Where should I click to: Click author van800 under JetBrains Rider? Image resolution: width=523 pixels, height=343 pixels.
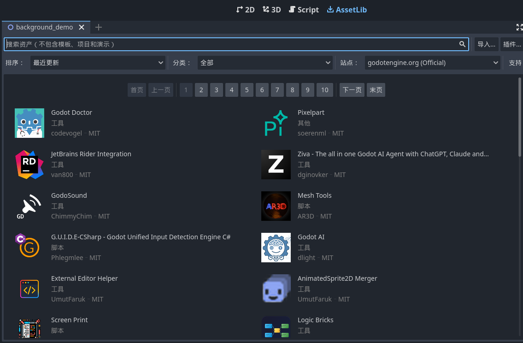pos(62,175)
